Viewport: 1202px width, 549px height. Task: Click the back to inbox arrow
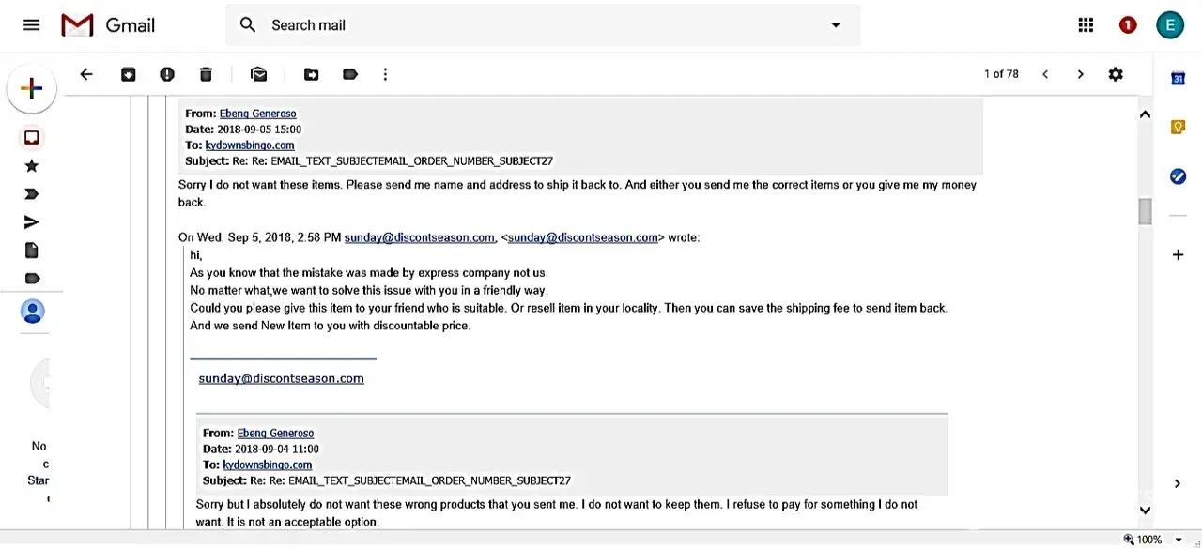tap(86, 74)
